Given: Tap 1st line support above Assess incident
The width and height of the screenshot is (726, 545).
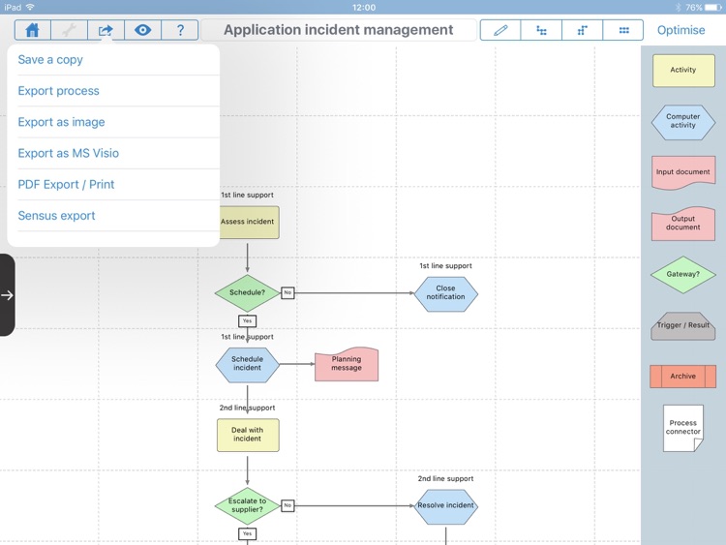Looking at the screenshot, I should [x=247, y=195].
